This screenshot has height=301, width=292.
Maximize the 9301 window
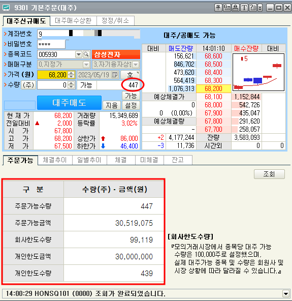(x=279, y=8)
